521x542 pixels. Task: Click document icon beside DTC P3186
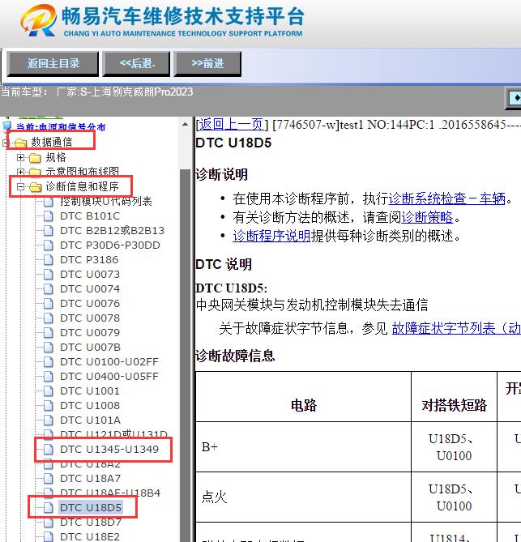pyautogui.click(x=49, y=259)
